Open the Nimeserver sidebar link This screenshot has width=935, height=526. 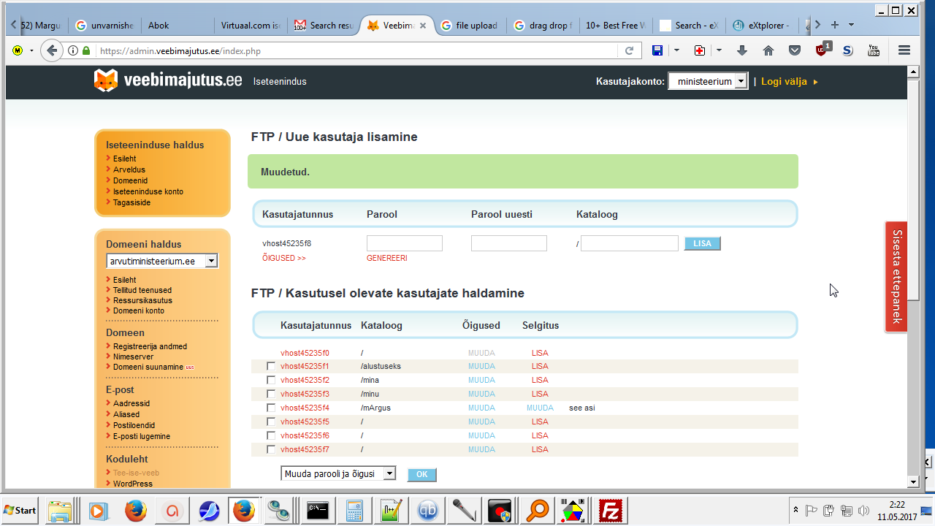133,357
